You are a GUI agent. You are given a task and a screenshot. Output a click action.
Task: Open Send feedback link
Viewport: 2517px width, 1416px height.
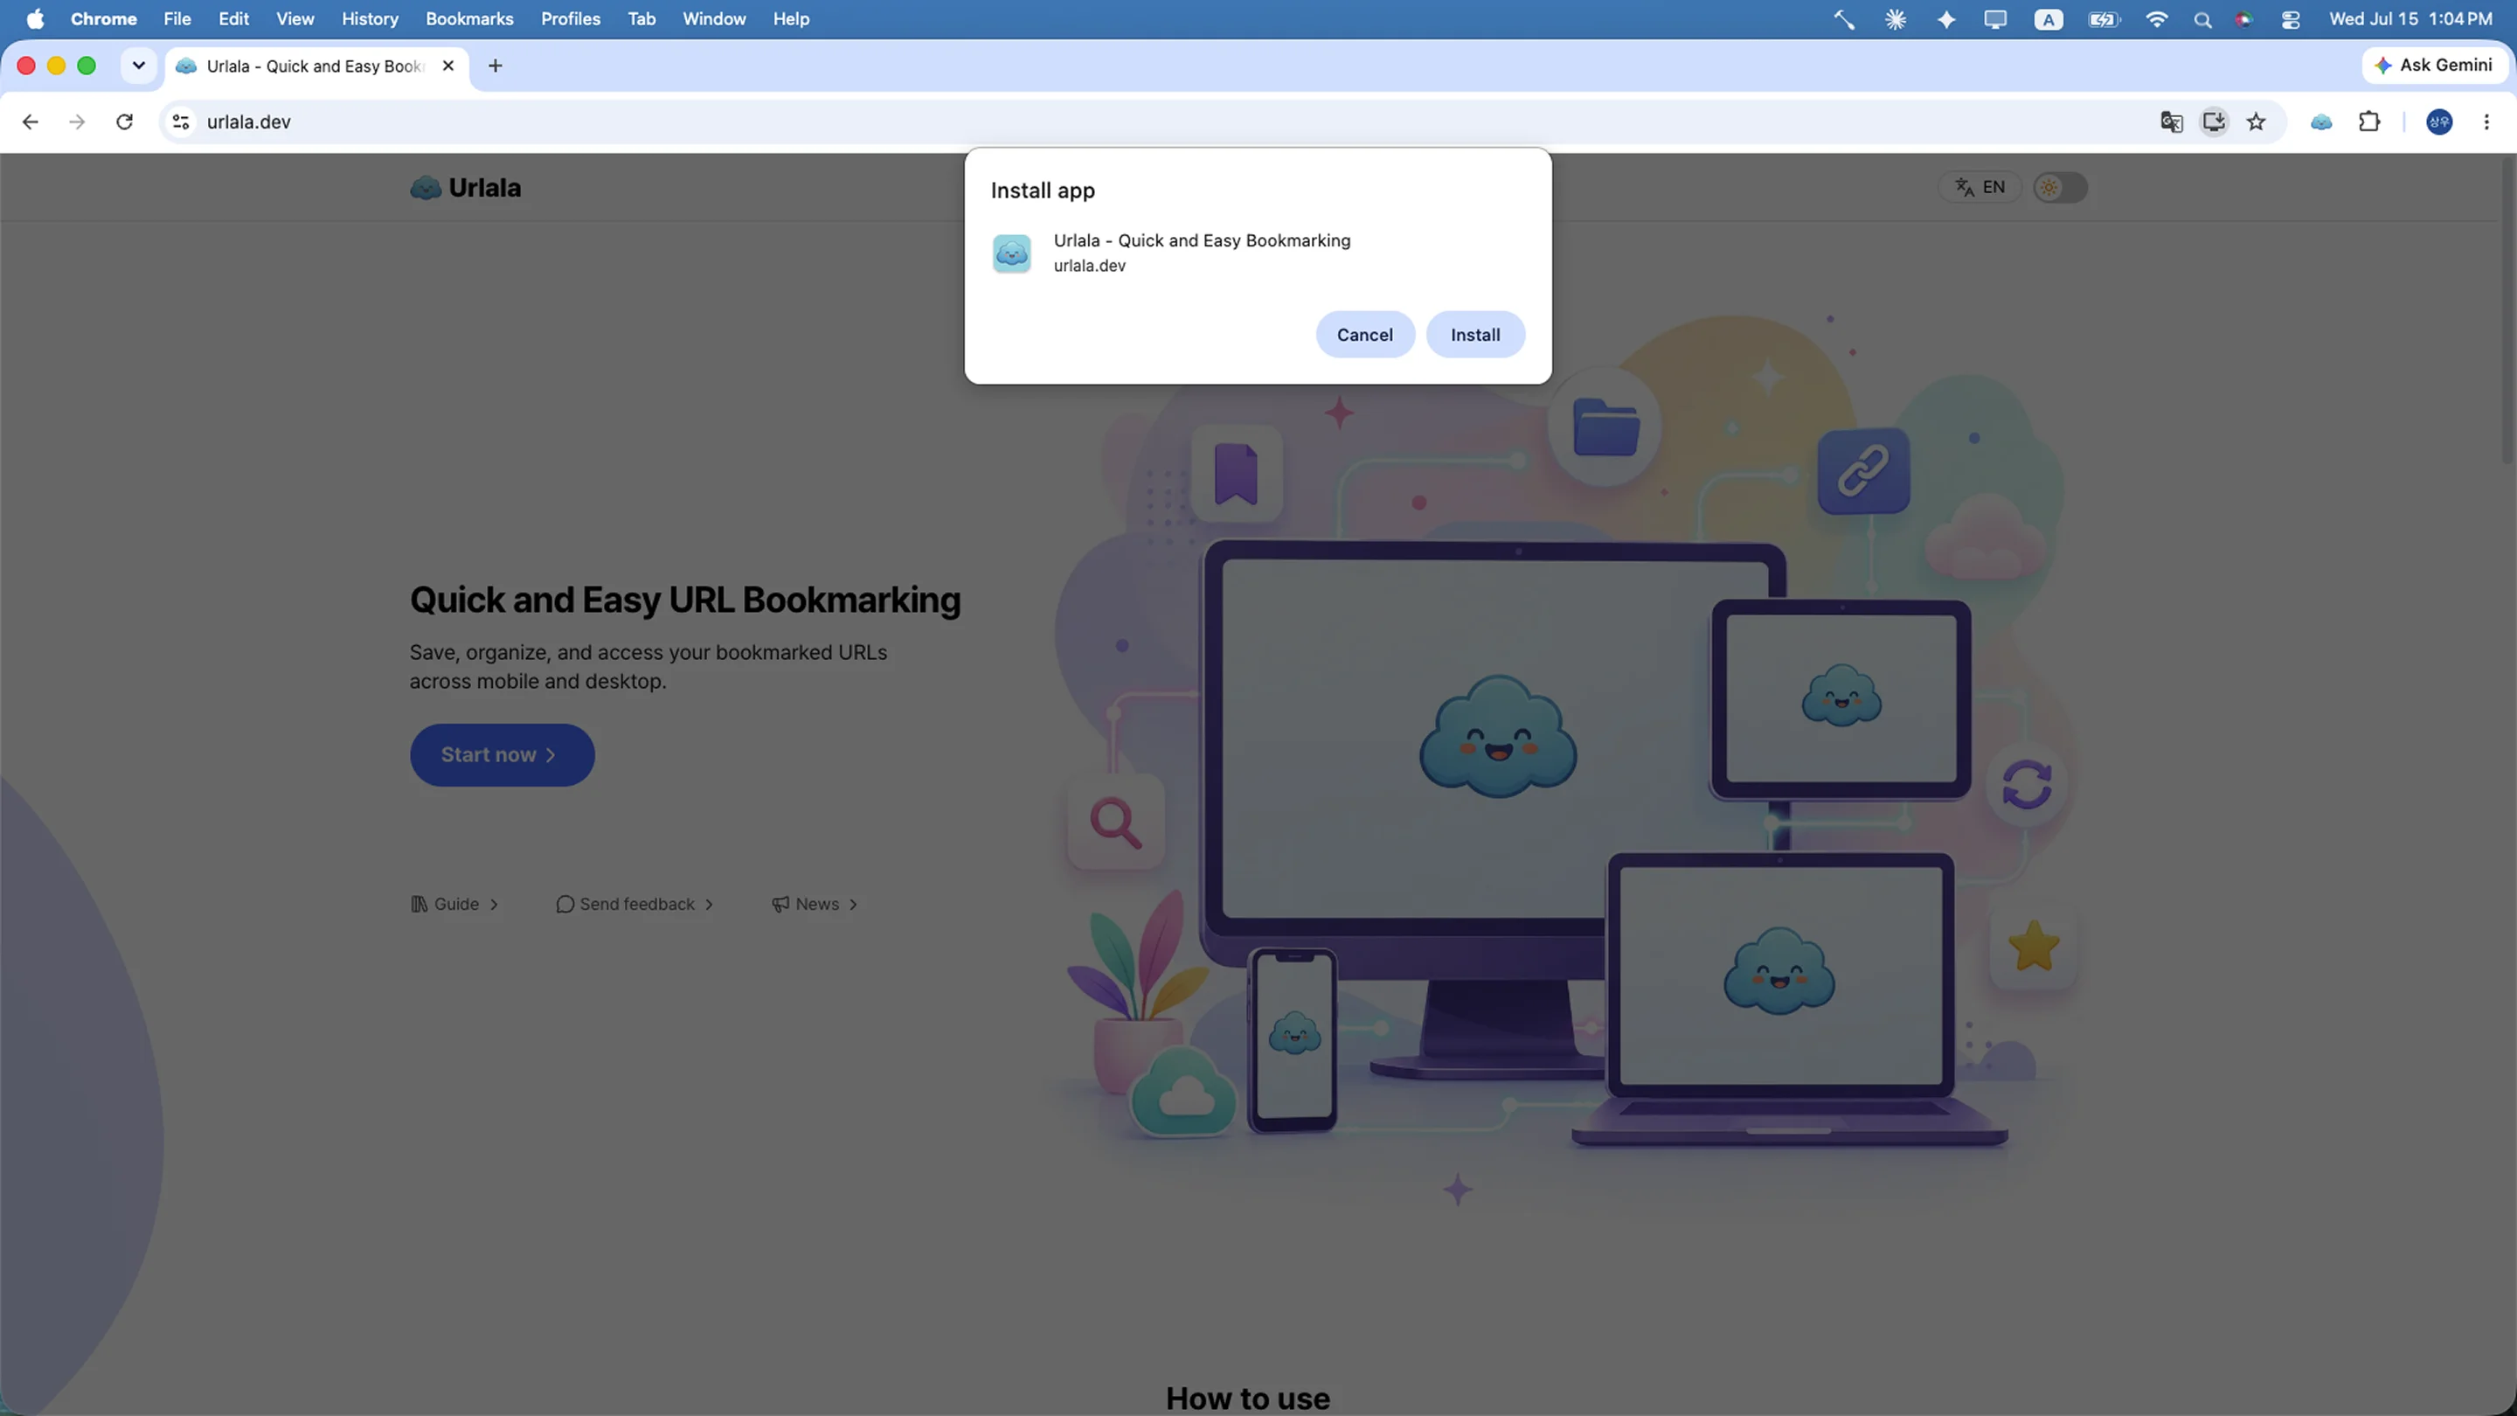(x=635, y=904)
